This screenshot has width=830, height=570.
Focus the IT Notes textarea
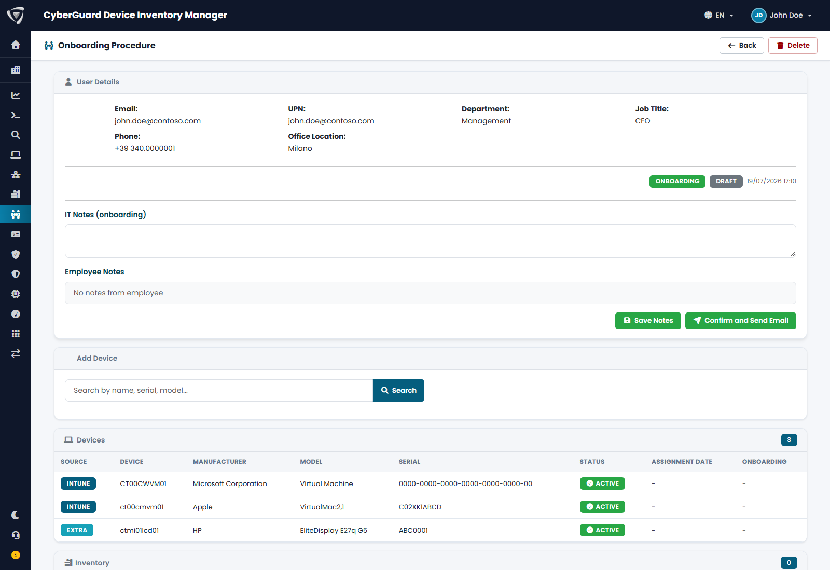(x=431, y=241)
